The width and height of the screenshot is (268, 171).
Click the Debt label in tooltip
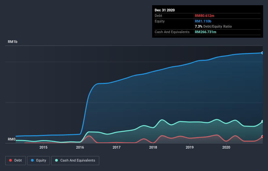[158, 16]
